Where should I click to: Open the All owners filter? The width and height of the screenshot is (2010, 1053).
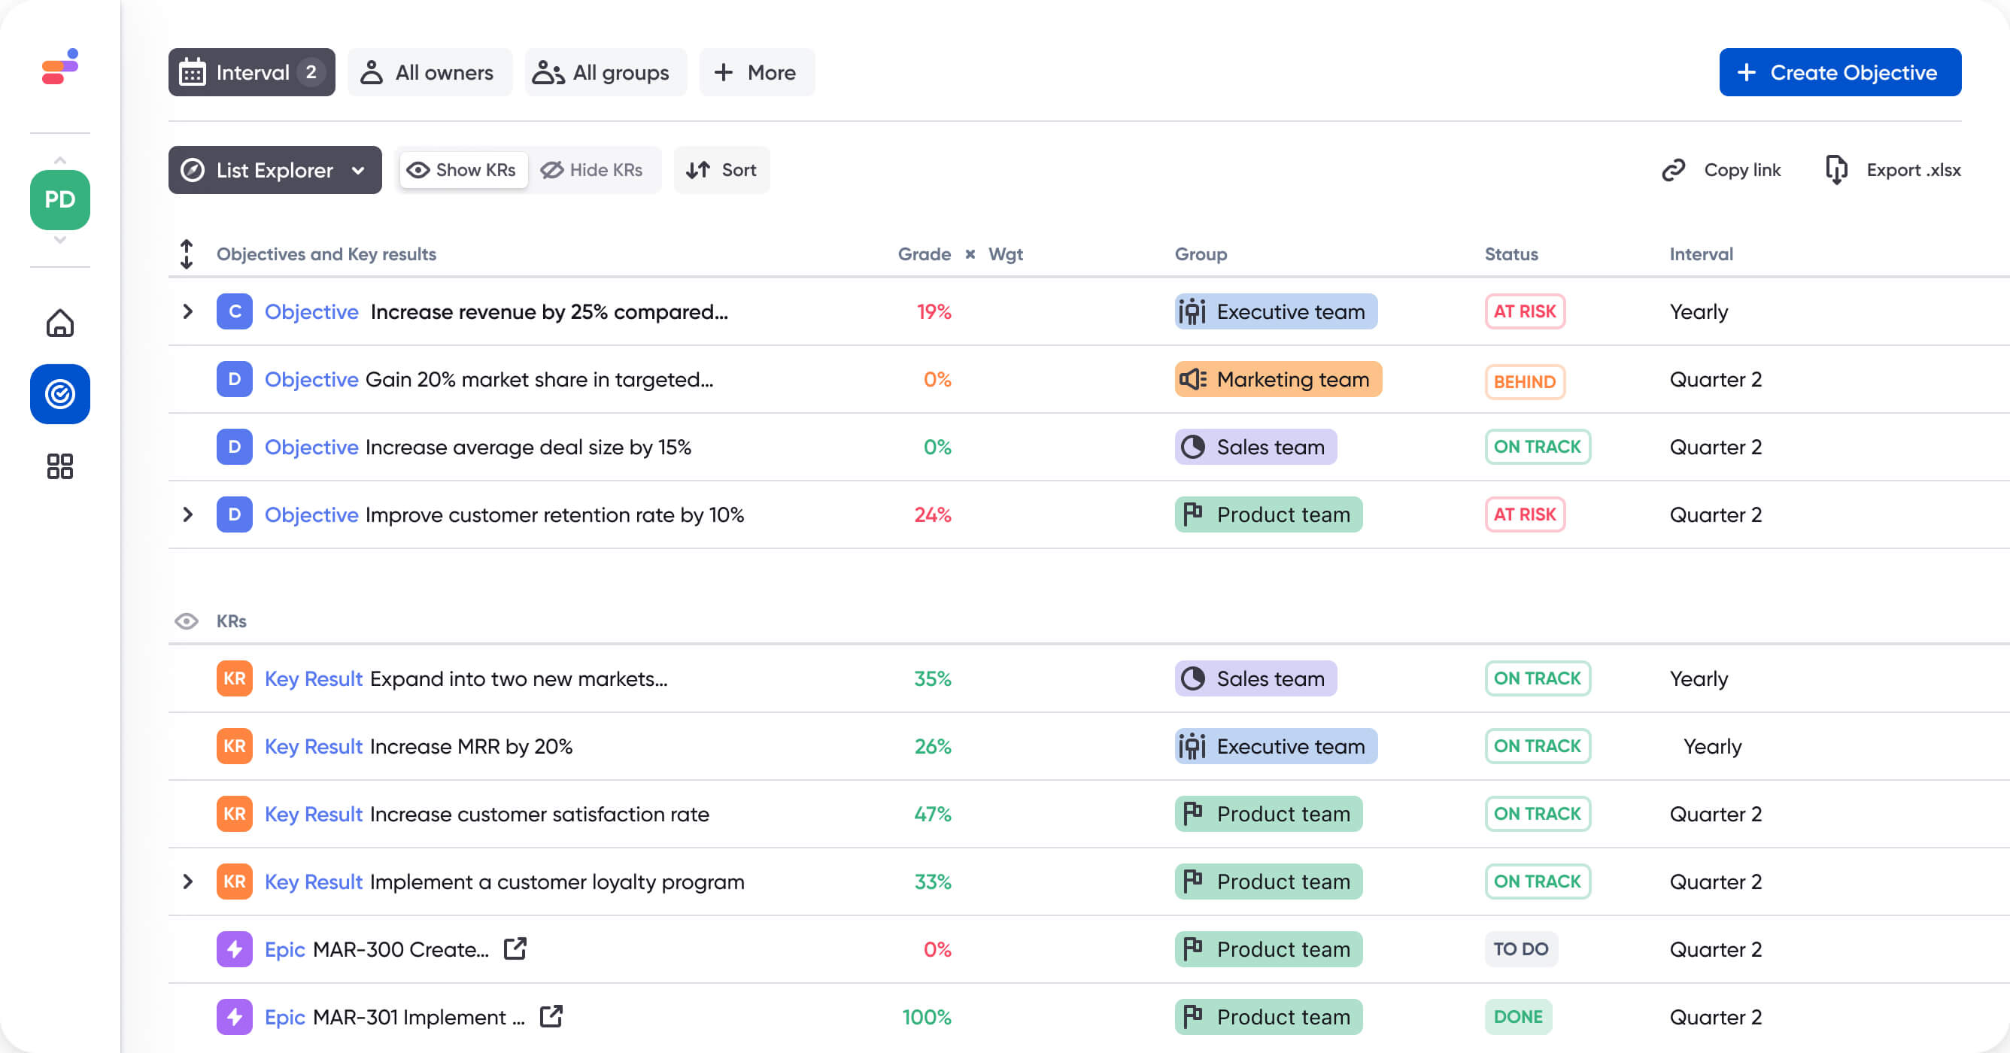coord(429,72)
